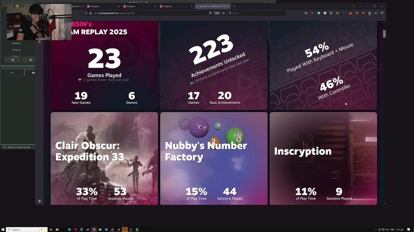Click the speaker extension icon in toolbar
The height and width of the screenshot is (232, 414).
[x=376, y=13]
